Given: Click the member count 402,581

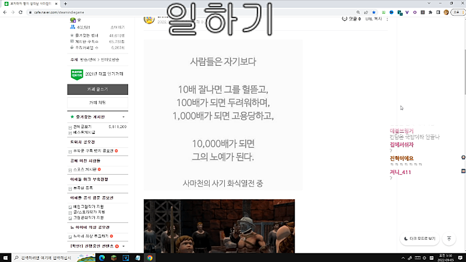Looking at the screenshot, I should (83, 27).
